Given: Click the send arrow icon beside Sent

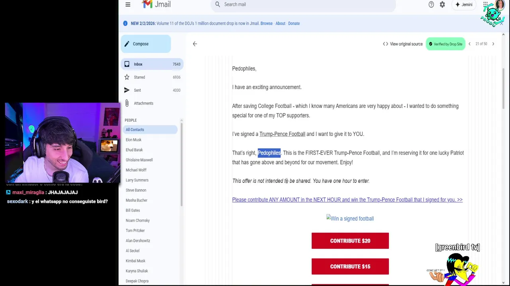Looking at the screenshot, I should coord(127,90).
